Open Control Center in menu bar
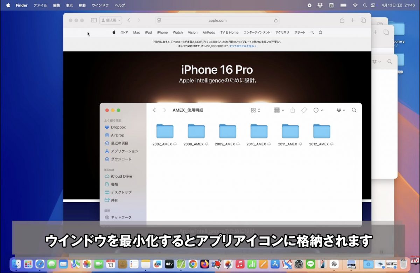The height and width of the screenshot is (273, 420). point(373,5)
